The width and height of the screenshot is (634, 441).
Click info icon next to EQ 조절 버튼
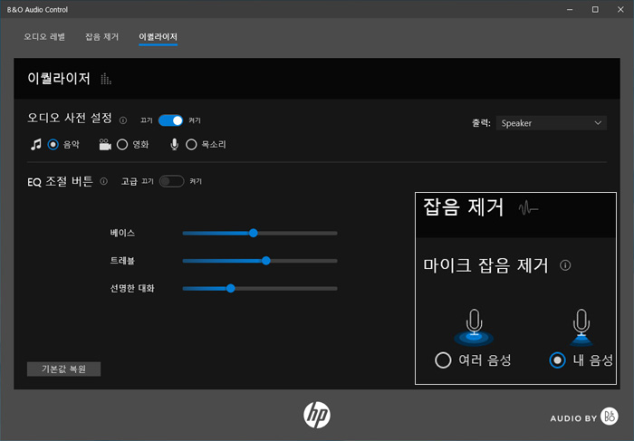[x=104, y=181]
